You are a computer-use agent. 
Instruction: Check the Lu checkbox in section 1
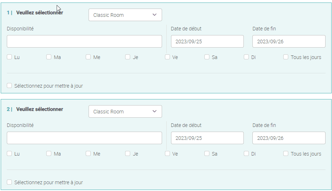pyautogui.click(x=9, y=57)
